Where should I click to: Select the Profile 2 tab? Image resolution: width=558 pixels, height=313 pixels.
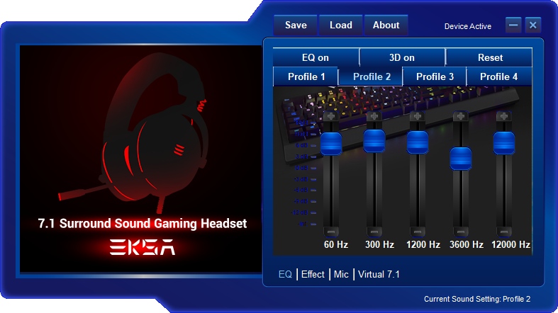tap(370, 76)
